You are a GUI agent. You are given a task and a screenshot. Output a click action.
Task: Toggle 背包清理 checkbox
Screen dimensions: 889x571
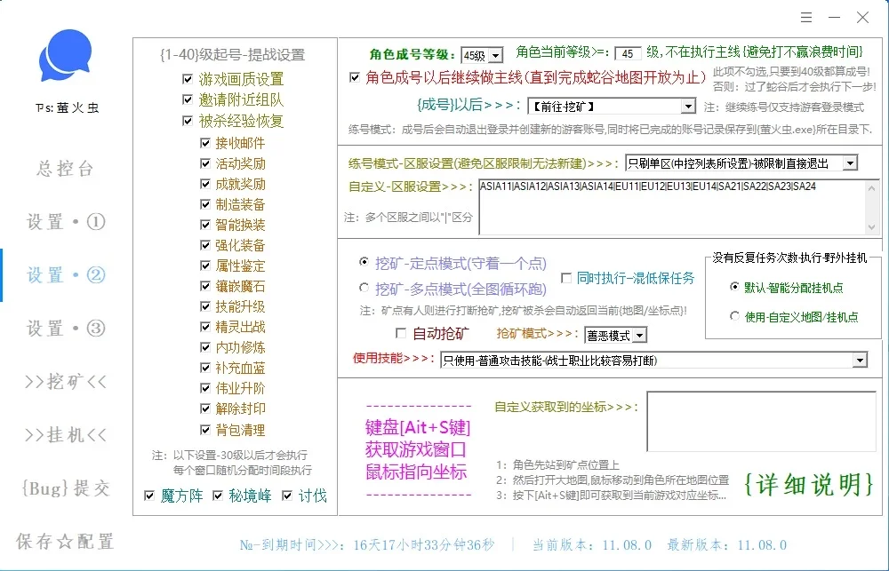click(x=205, y=430)
